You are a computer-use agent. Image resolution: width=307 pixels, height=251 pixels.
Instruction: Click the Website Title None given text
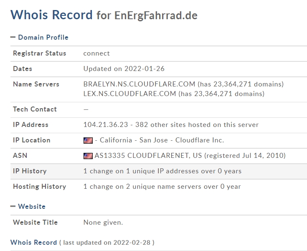(x=103, y=223)
